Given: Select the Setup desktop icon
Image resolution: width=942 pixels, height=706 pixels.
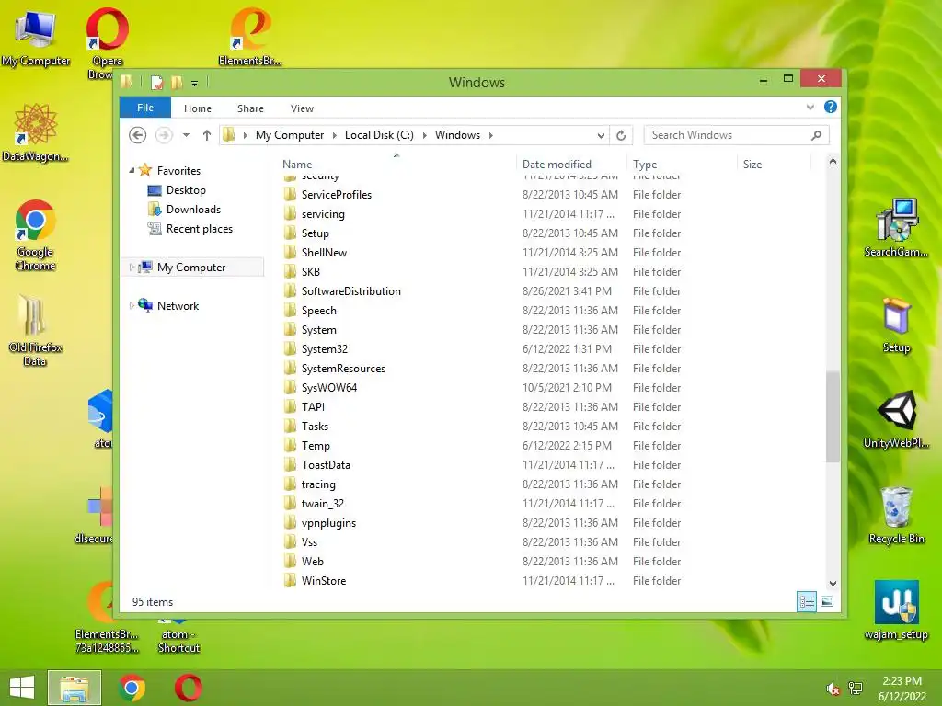Looking at the screenshot, I should point(896,325).
